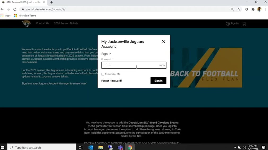Screen dimensions: 268x150
Task: Show hidden system tray icons
Action: tap(235, 147)
